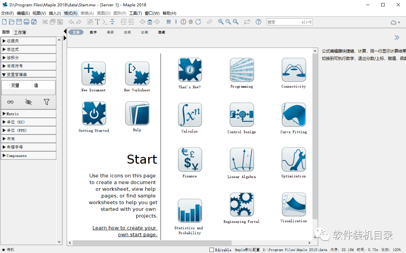Open the Finance icon

tap(190, 160)
